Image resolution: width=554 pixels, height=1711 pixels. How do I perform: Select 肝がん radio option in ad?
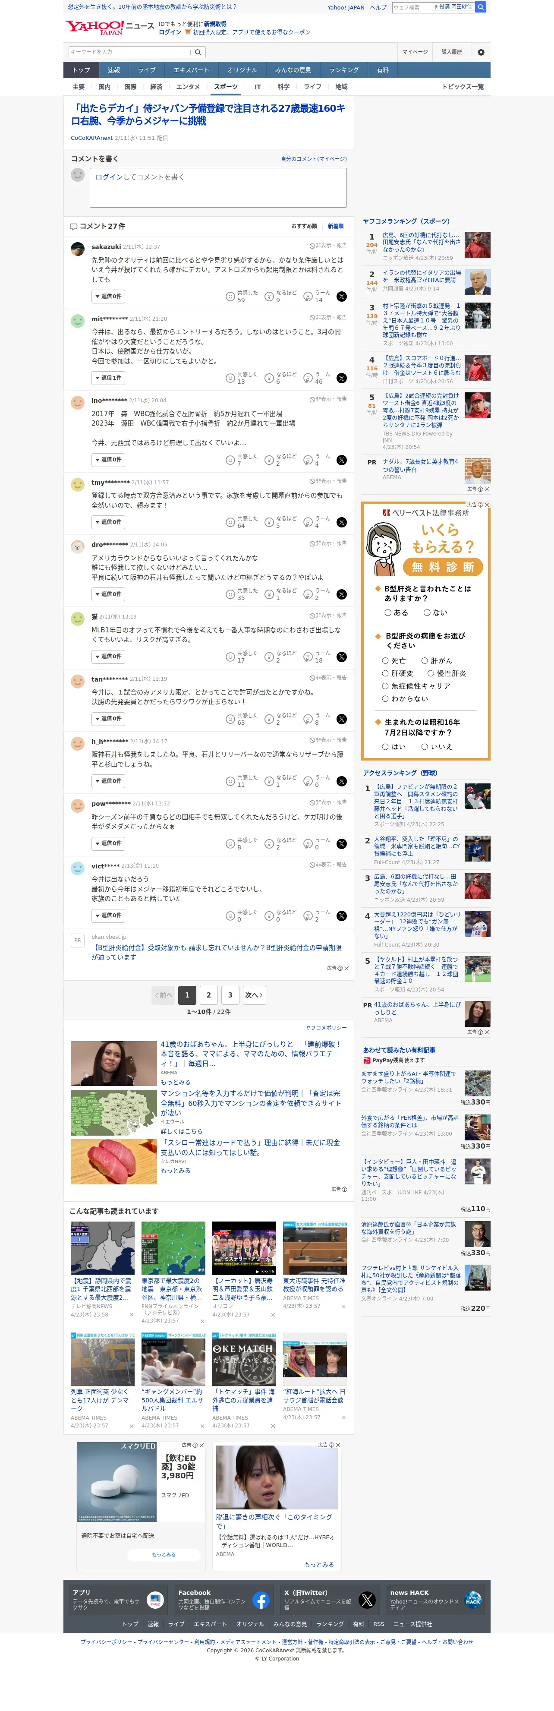(x=425, y=661)
